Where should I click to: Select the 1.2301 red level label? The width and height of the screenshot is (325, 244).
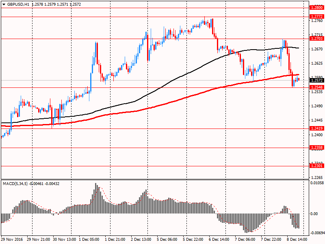click(x=317, y=166)
